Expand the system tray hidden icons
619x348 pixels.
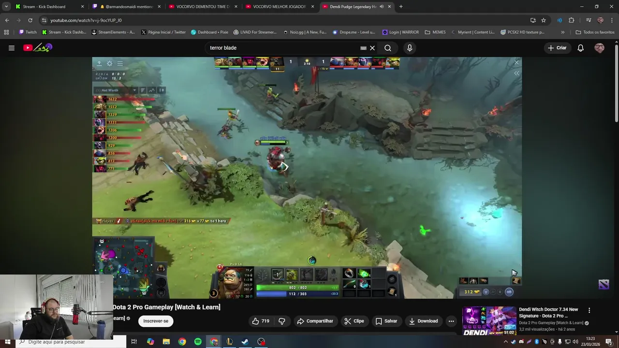[x=506, y=342]
